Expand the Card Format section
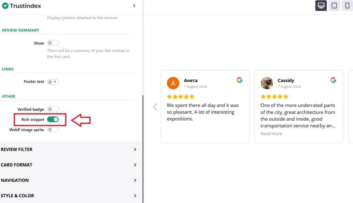The height and width of the screenshot is (203, 353). [x=69, y=165]
